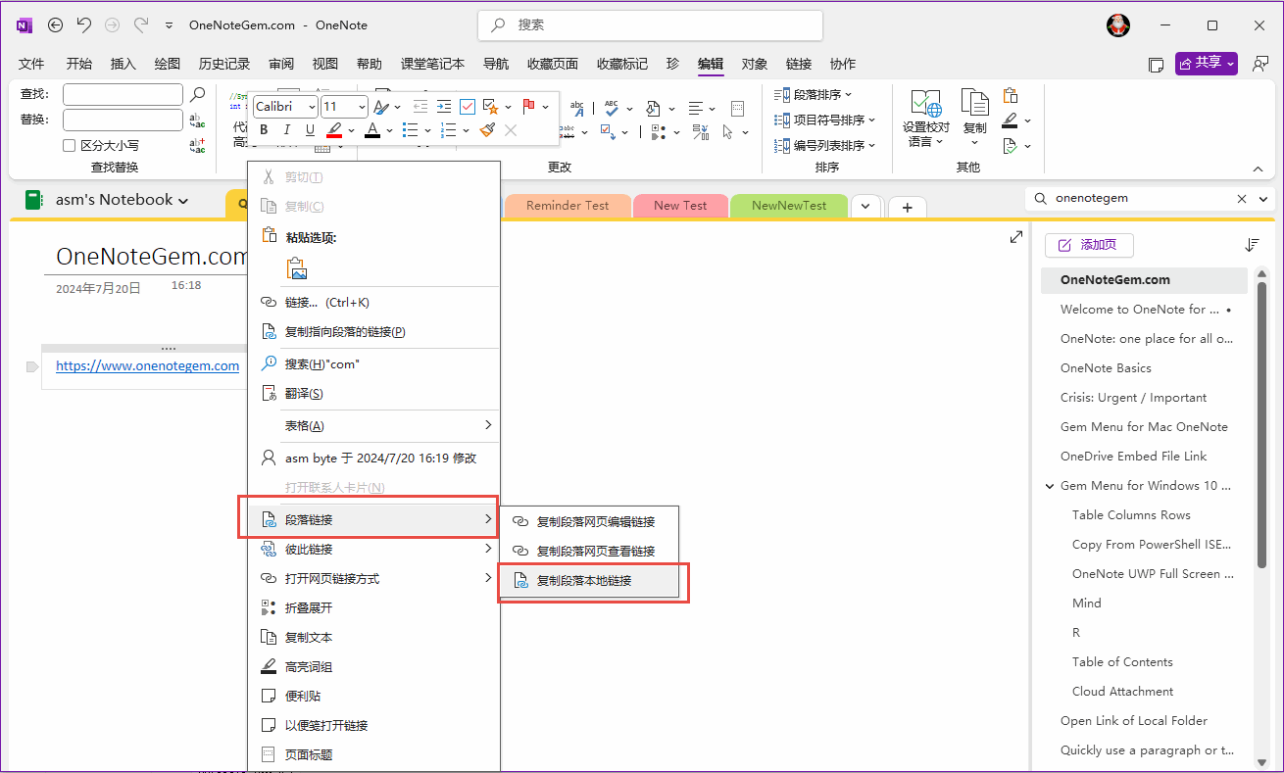Image resolution: width=1284 pixels, height=773 pixels.
Task: Click the 添加页 add page button
Action: click(1089, 245)
